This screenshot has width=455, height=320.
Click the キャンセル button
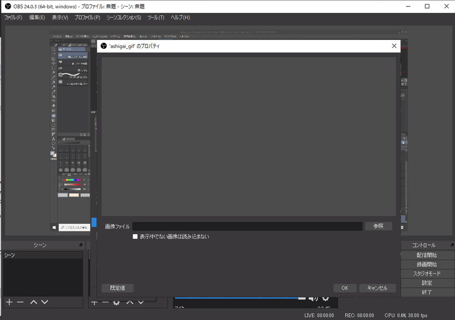click(377, 288)
